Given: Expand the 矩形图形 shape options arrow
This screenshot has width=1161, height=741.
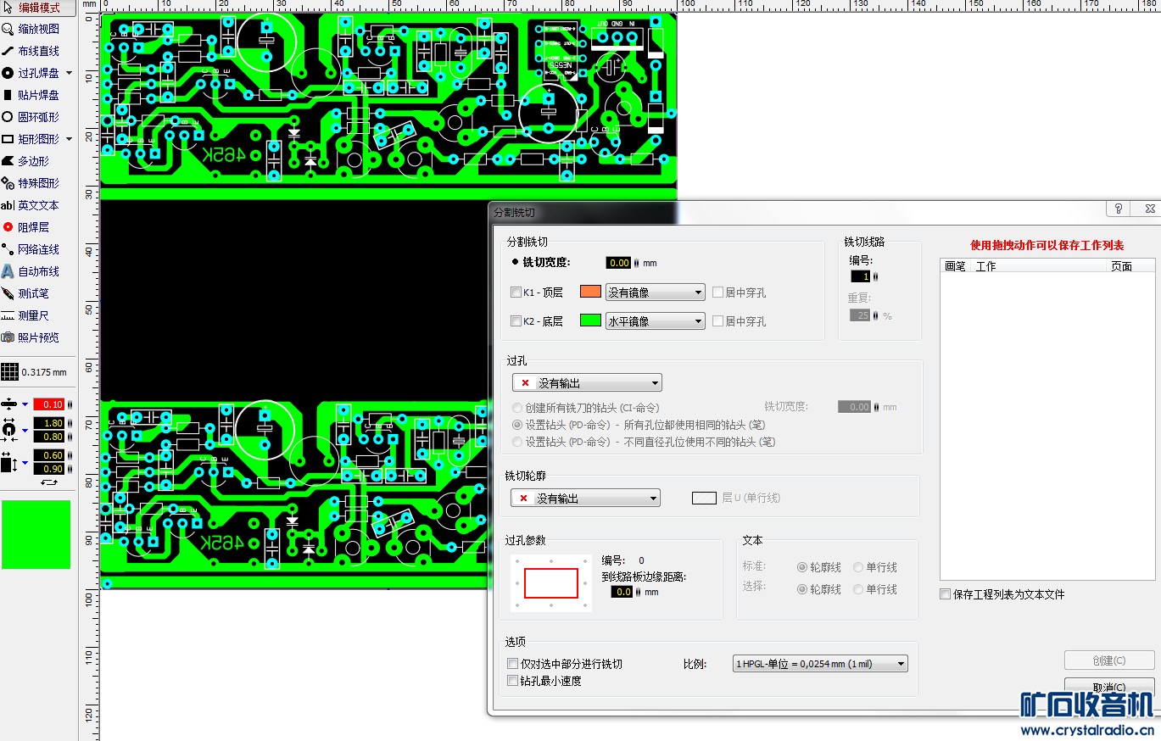Looking at the screenshot, I should coord(70,139).
